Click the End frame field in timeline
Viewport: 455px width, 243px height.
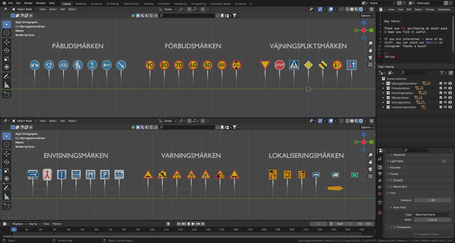[x=364, y=224]
